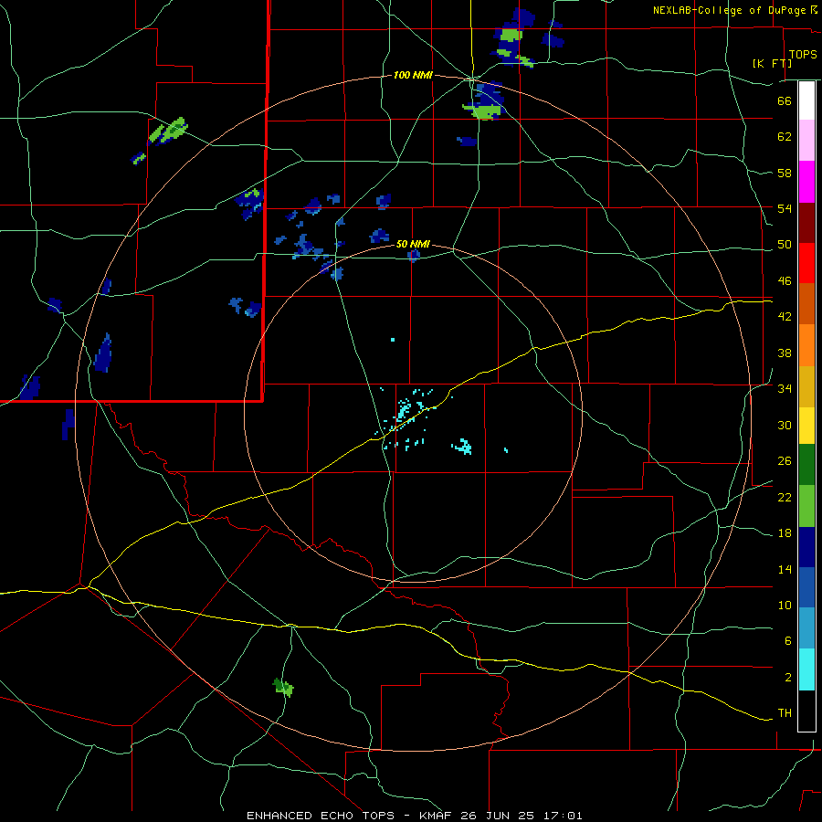Click the light green legend swatch below 26
822x822 pixels.
coord(806,506)
